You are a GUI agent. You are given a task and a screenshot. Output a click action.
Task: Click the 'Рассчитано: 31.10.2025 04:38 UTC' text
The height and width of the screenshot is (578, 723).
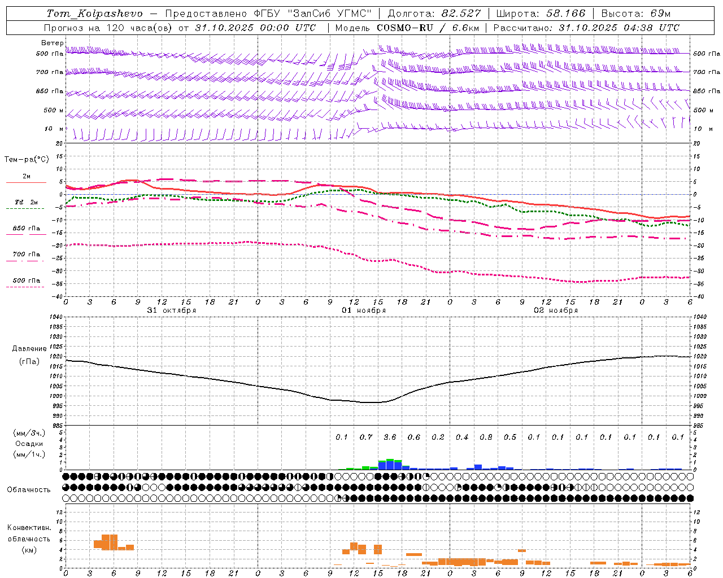[586, 28]
